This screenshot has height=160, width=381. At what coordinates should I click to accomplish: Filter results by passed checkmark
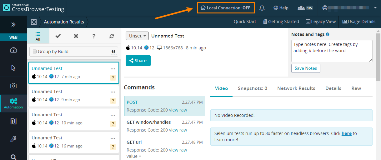coord(58,36)
